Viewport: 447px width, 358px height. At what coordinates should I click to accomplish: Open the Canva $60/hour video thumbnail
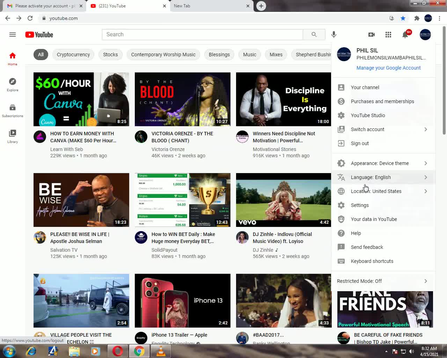point(81,99)
